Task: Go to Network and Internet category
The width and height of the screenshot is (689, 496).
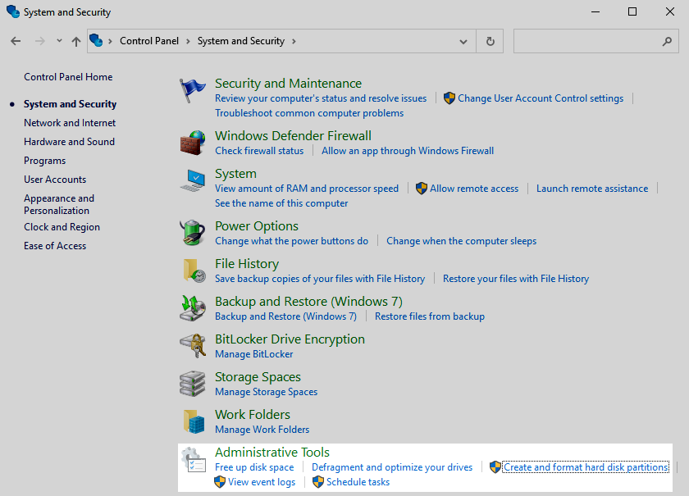Action: (70, 123)
